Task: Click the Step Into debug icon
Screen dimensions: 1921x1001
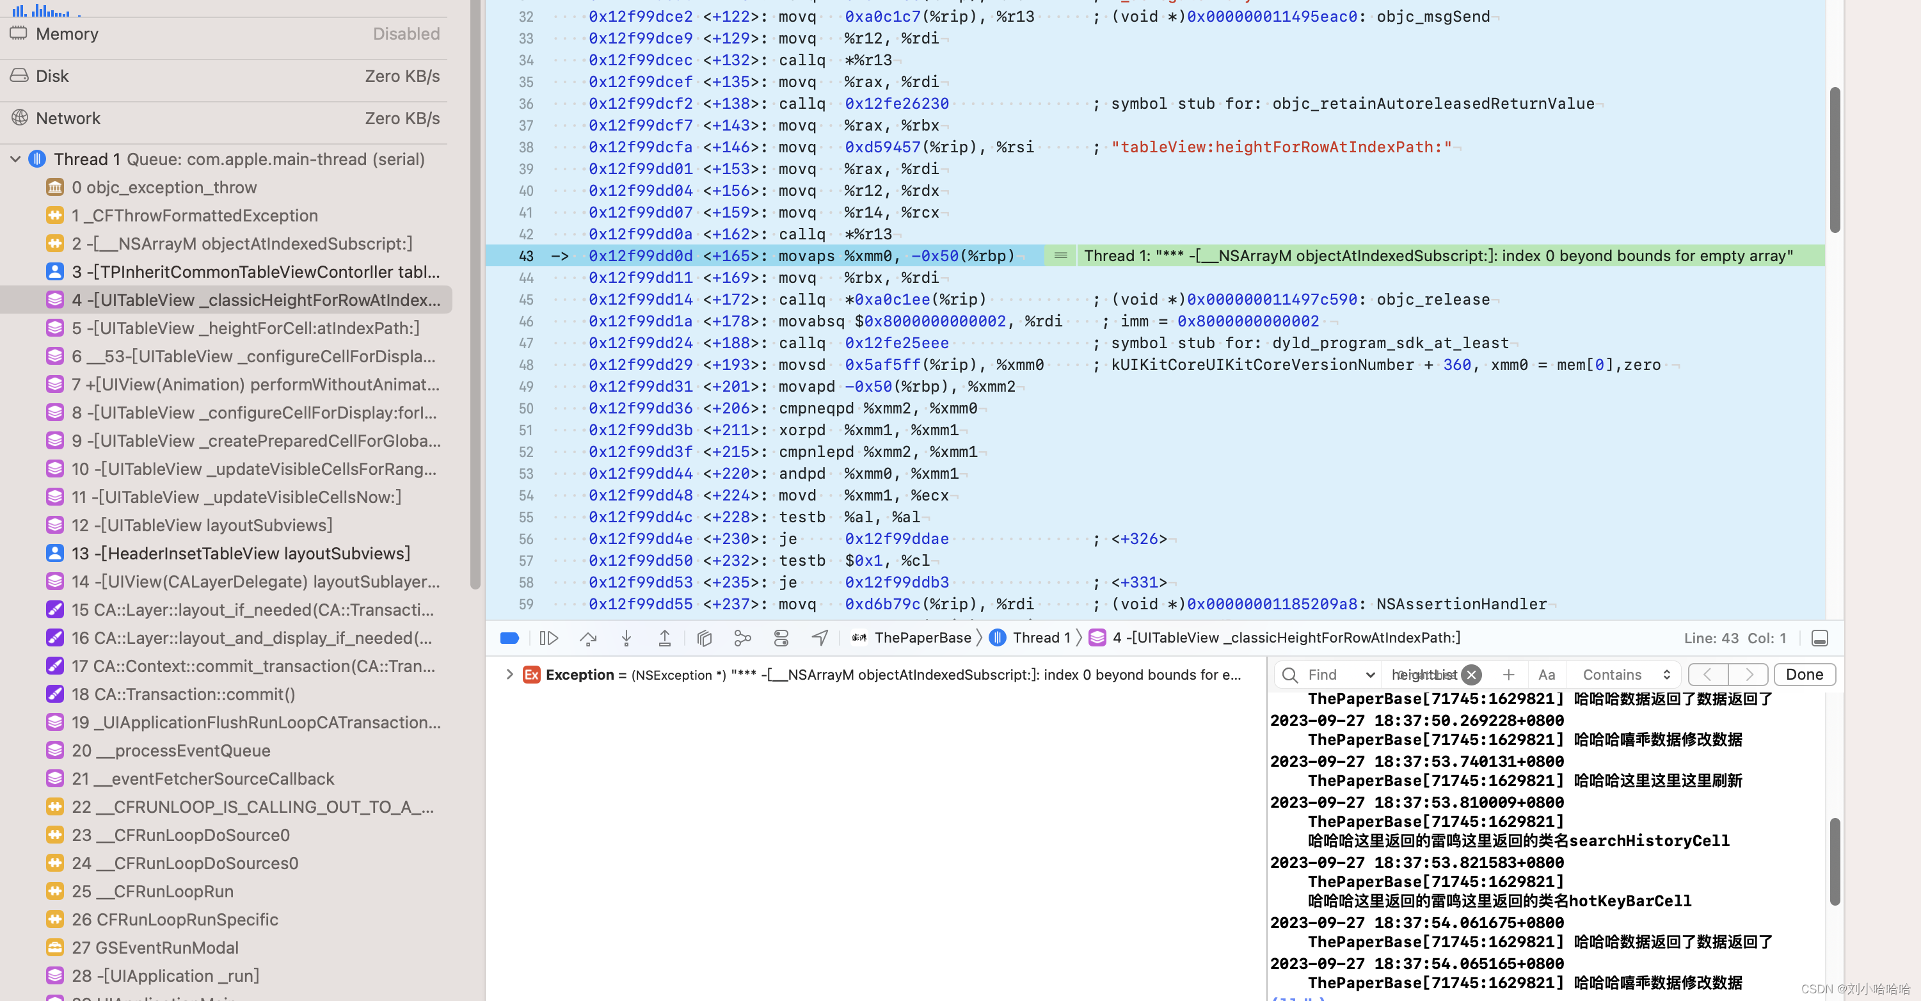Action: point(626,637)
